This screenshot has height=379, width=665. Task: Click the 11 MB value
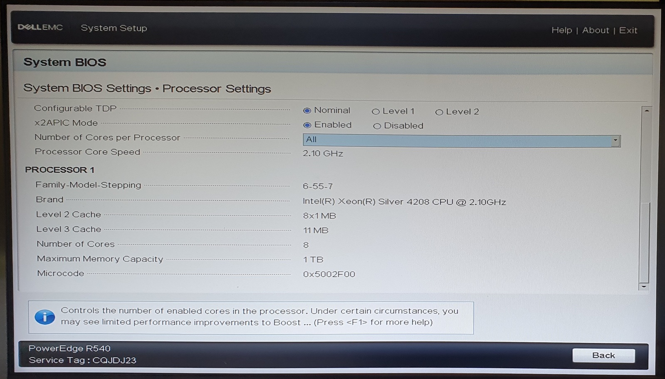click(x=316, y=230)
